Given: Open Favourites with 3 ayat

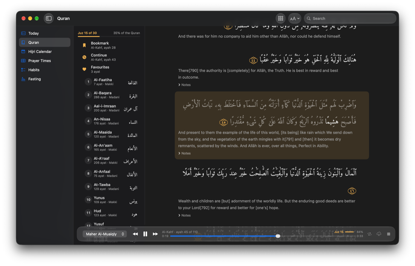Looking at the screenshot, I should (109, 69).
